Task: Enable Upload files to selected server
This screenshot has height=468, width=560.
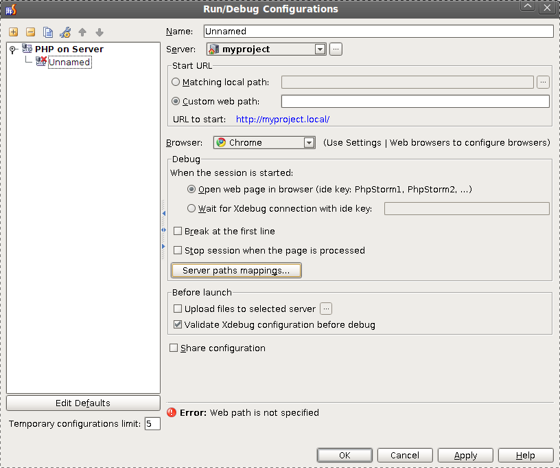Action: (x=178, y=309)
